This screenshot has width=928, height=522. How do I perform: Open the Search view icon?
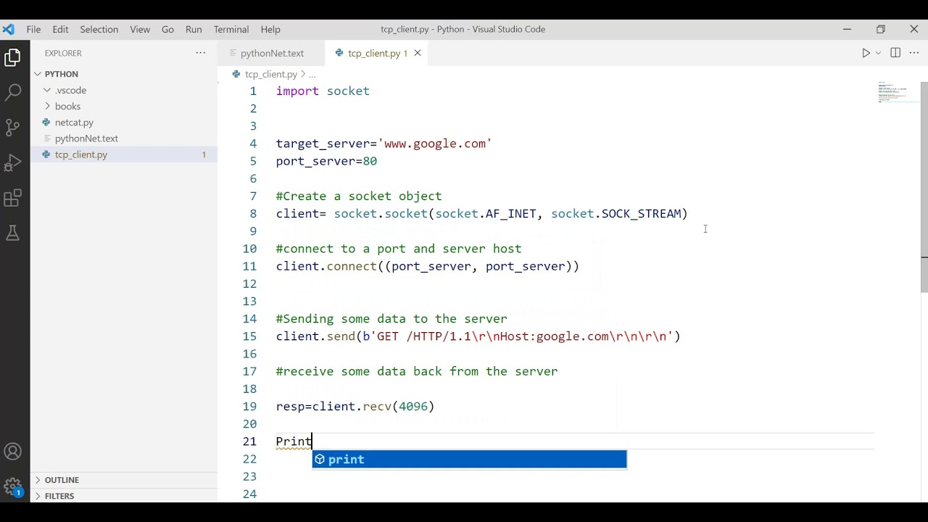coord(12,92)
